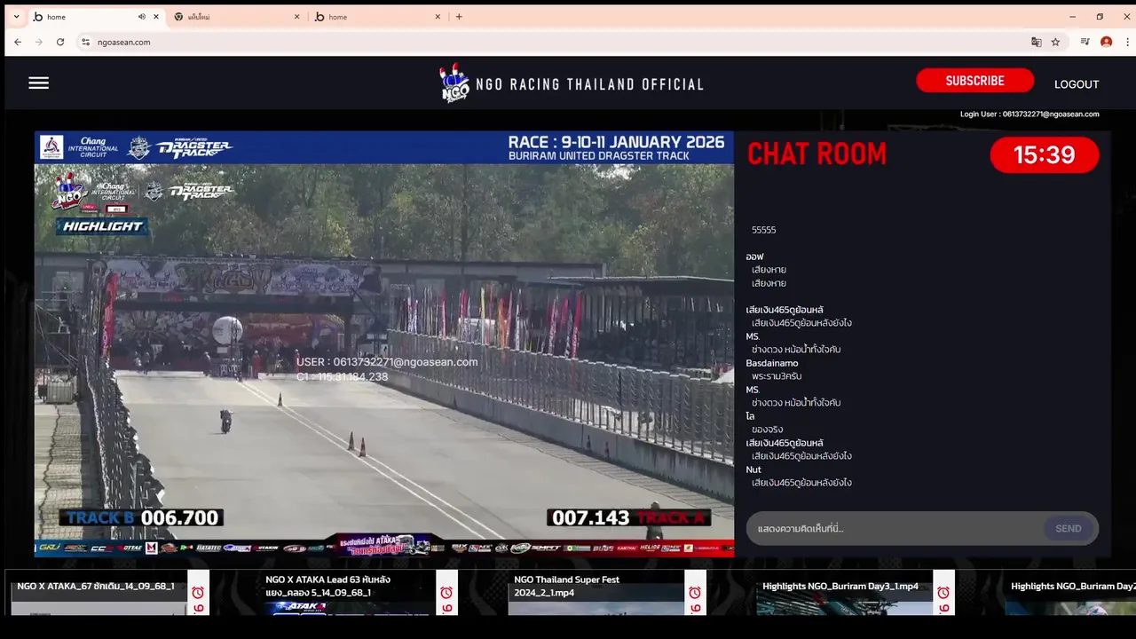Viewport: 1136px width, 639px height.
Task: Mute the first home tab audio icon
Action: pos(141,17)
